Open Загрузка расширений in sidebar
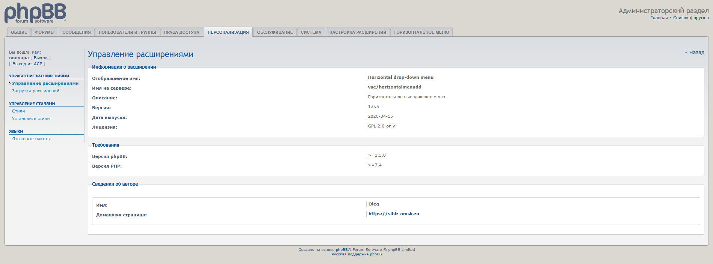Image resolution: width=713 pixels, height=264 pixels. [x=36, y=91]
